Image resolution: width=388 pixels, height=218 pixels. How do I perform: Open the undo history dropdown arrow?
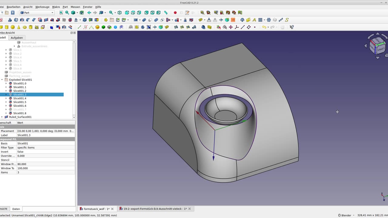(x=268, y=27)
